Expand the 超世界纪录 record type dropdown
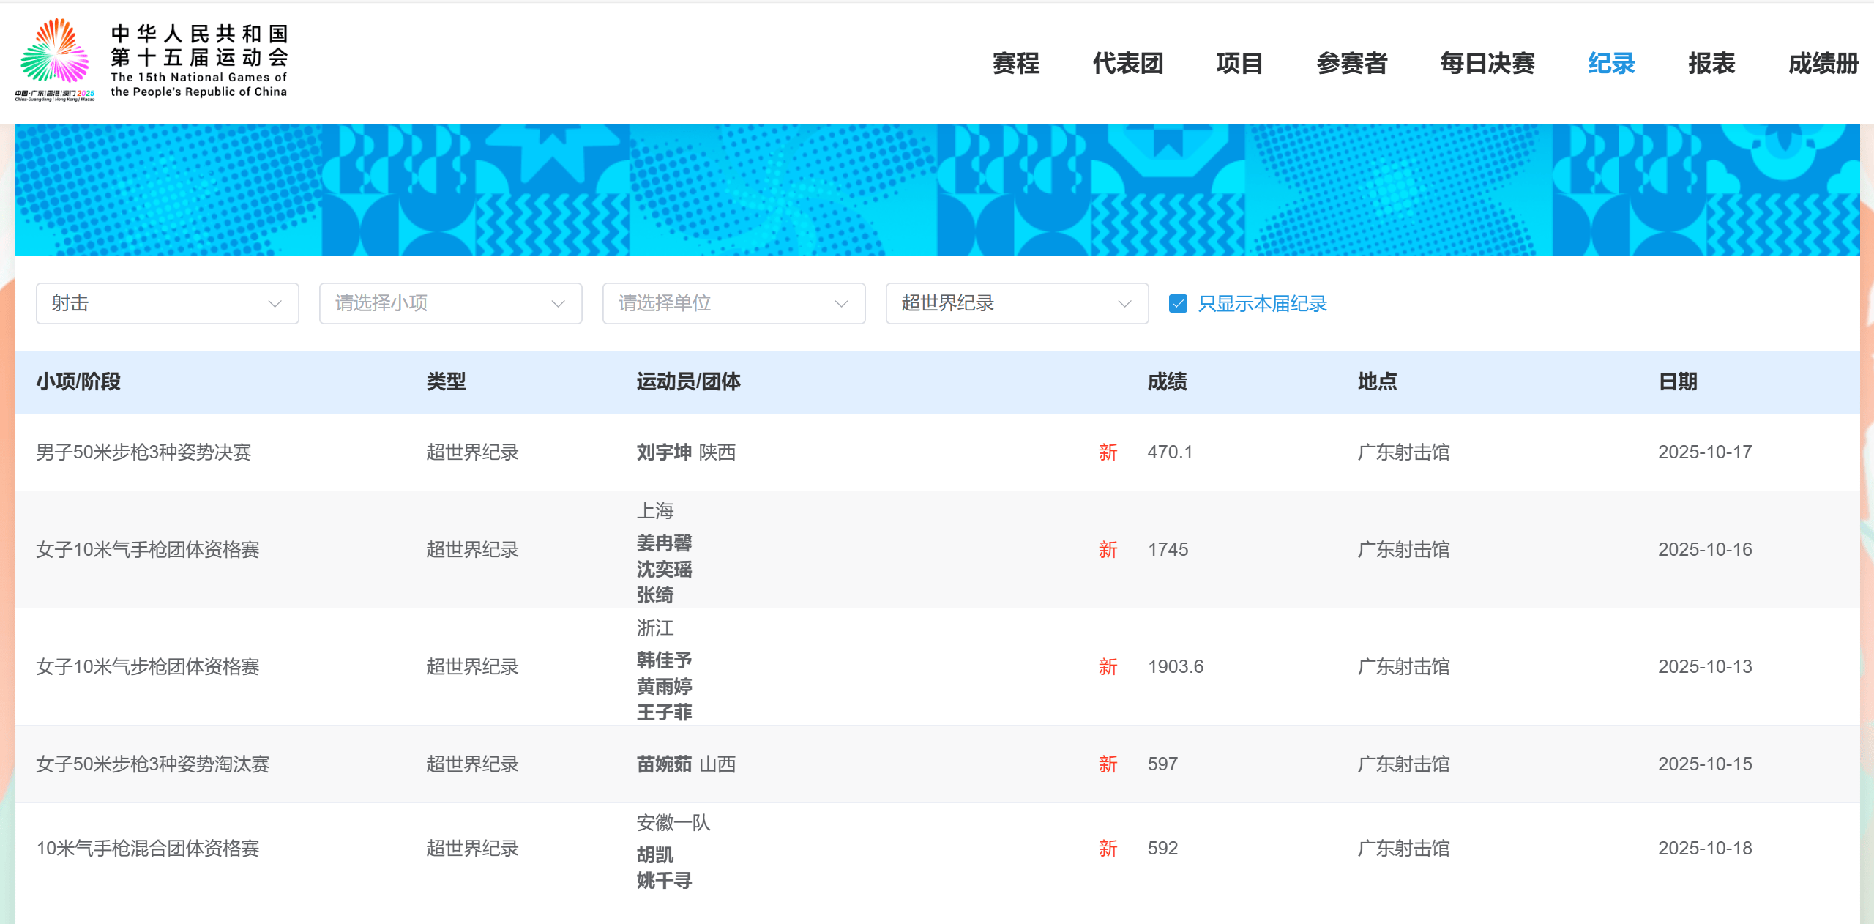 click(1017, 303)
